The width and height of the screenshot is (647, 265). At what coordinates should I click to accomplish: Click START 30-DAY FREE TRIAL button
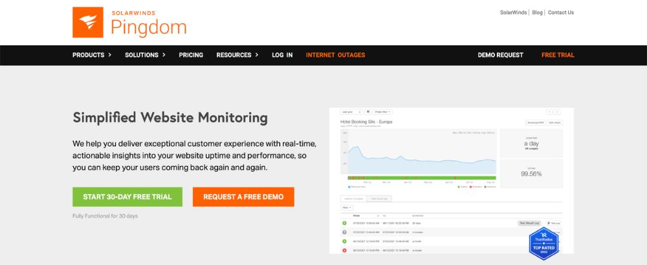coord(127,197)
